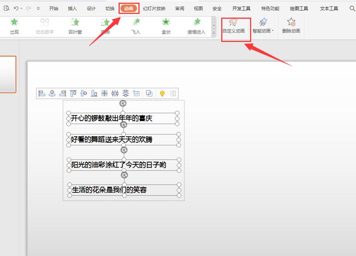Show next animation gallery row with middle arrow
356x256 pixels.
214,26
